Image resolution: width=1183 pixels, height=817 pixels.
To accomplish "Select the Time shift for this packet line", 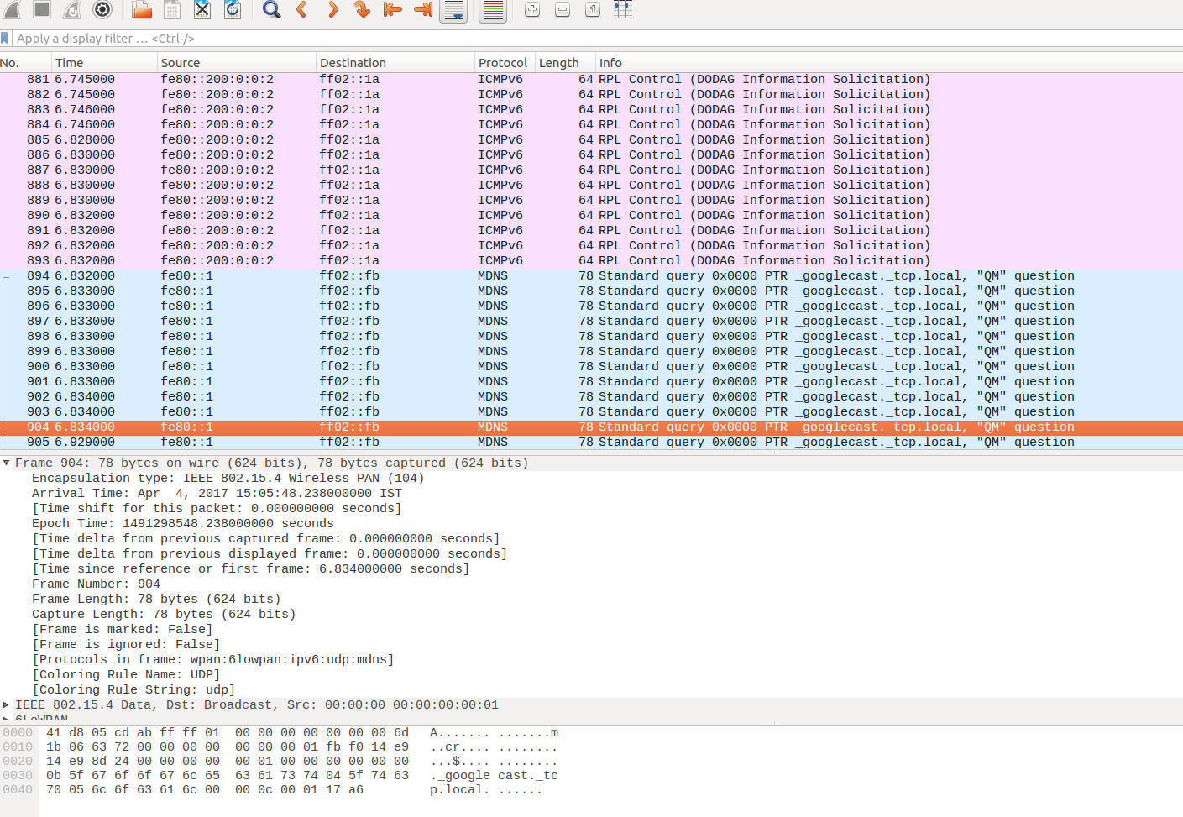I will pyautogui.click(x=217, y=509).
